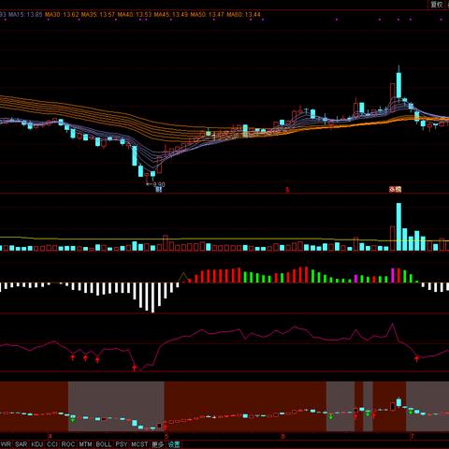Image resolution: width=449 pixels, height=449 pixels.
Task: Open the MCST indicator tab
Action: (139, 444)
